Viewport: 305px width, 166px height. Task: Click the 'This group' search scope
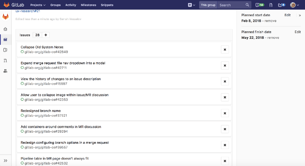click(208, 5)
